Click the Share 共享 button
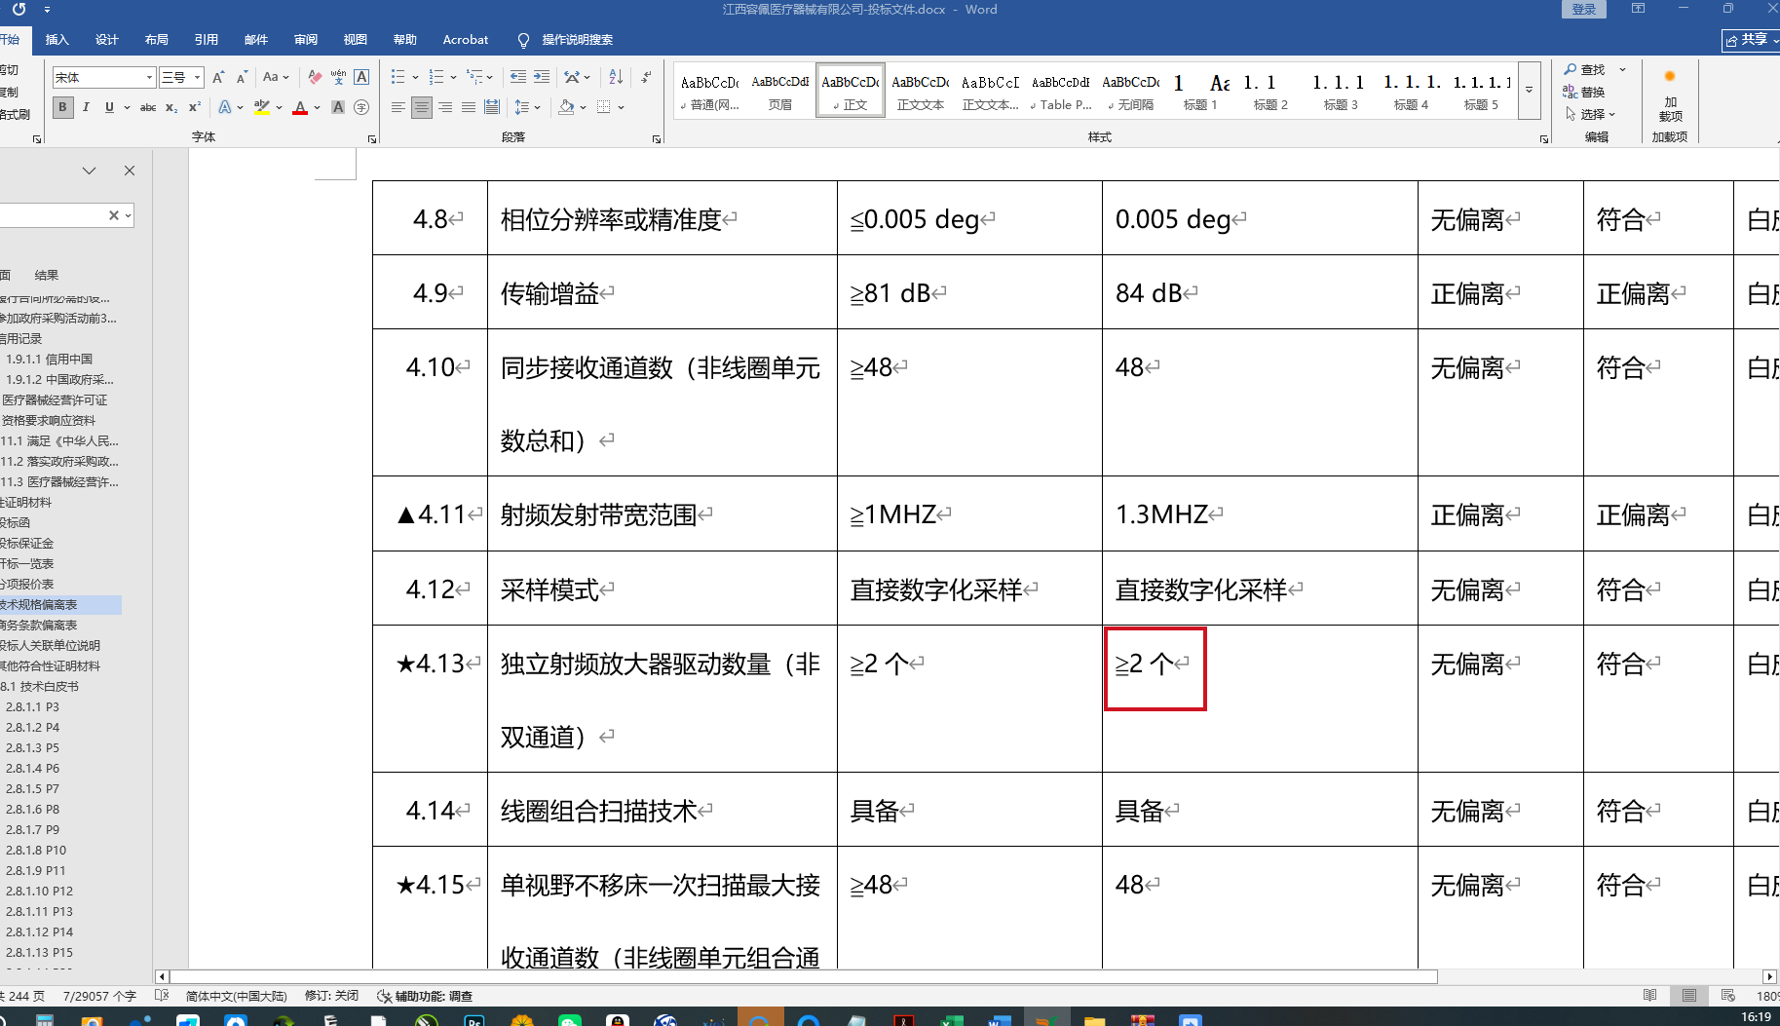Image resolution: width=1780 pixels, height=1026 pixels. coord(1751,39)
